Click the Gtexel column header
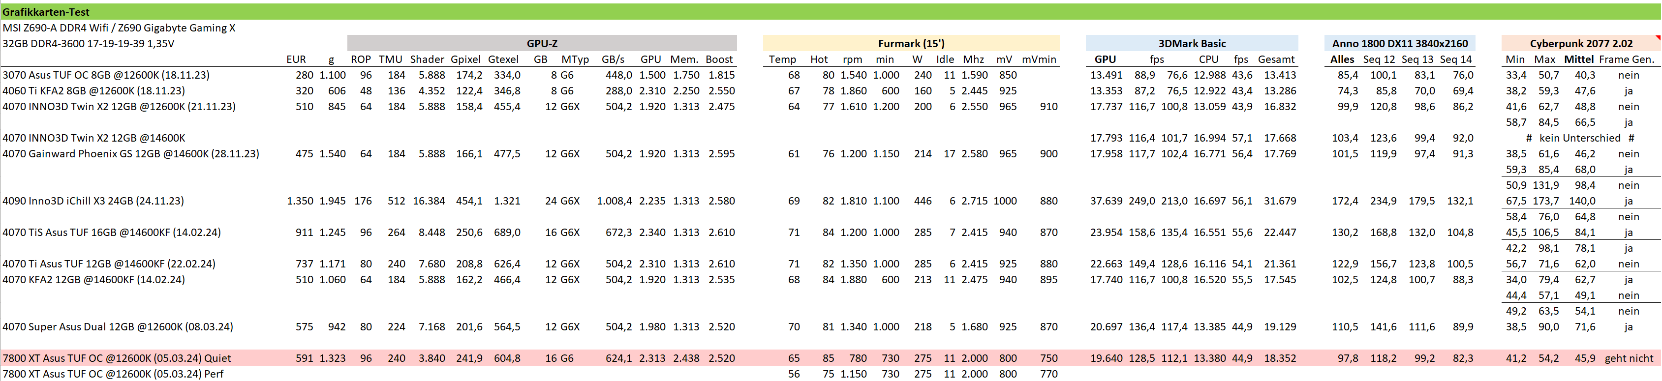Image resolution: width=1662 pixels, height=381 pixels. click(x=503, y=59)
